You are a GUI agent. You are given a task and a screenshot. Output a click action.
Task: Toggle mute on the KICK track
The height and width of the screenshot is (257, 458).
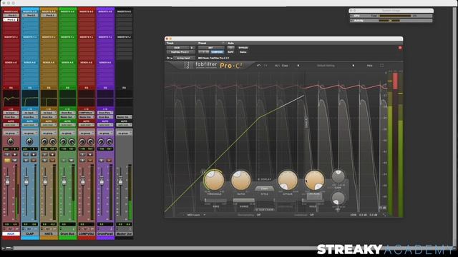14,160
